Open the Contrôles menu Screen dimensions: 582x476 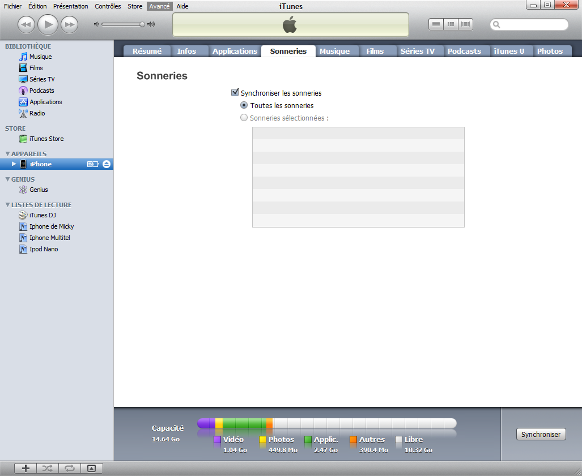point(108,6)
